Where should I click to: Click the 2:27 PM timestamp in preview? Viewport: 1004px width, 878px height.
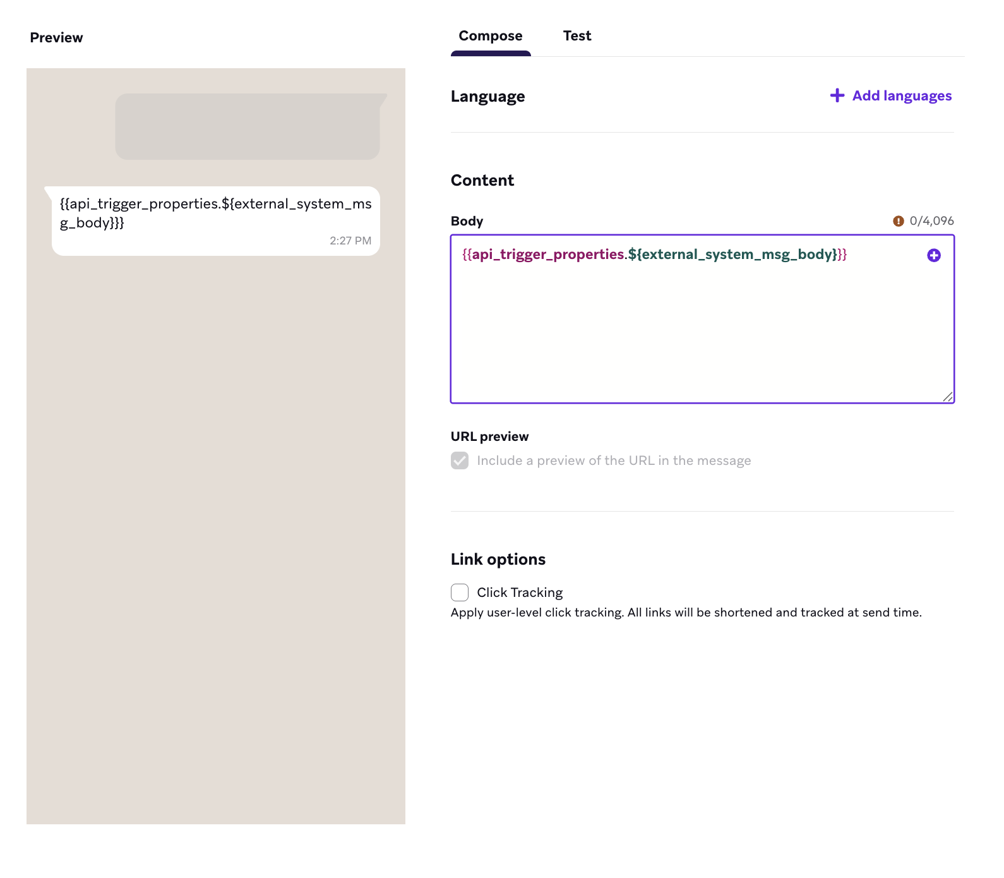tap(350, 241)
